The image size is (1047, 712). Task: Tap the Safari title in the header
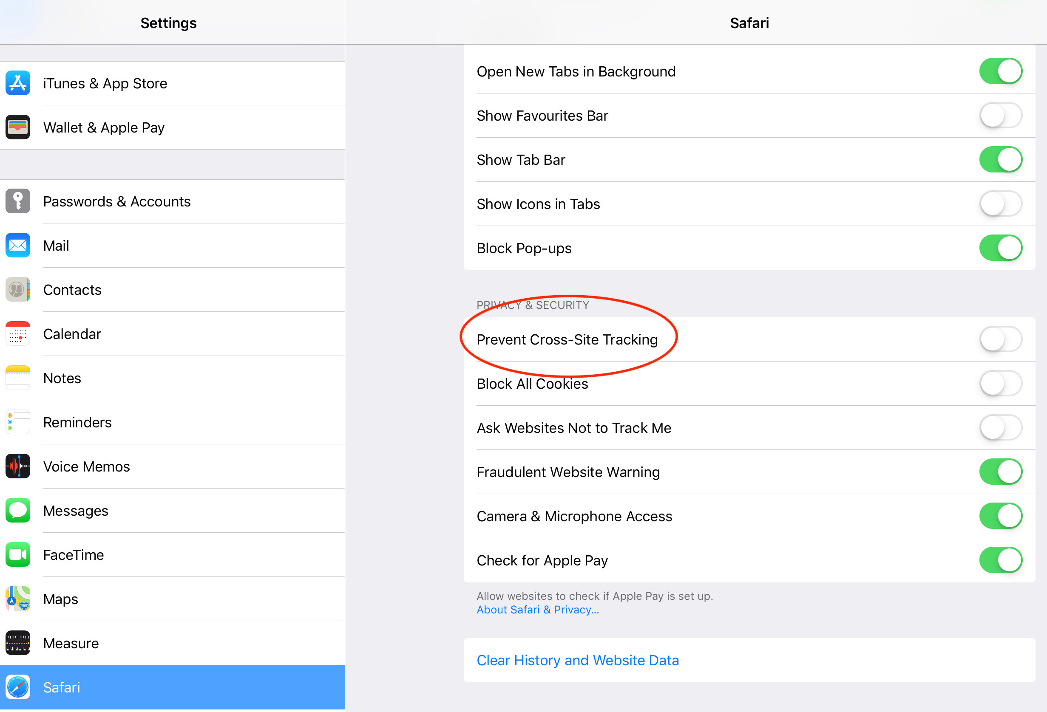tap(749, 23)
